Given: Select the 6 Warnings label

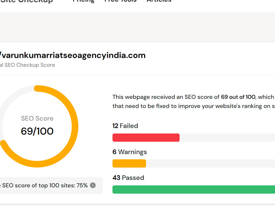Looking at the screenshot, I should (130, 152).
